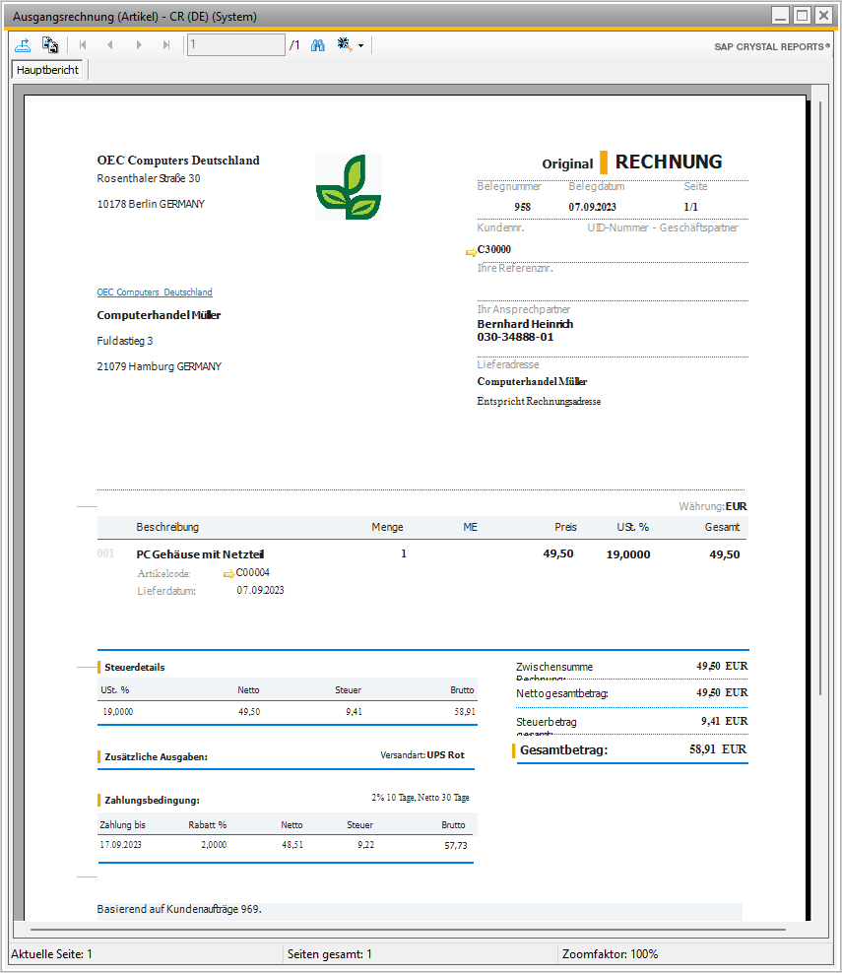Click Seiten gesamt: 1 in status bar

coord(330,953)
